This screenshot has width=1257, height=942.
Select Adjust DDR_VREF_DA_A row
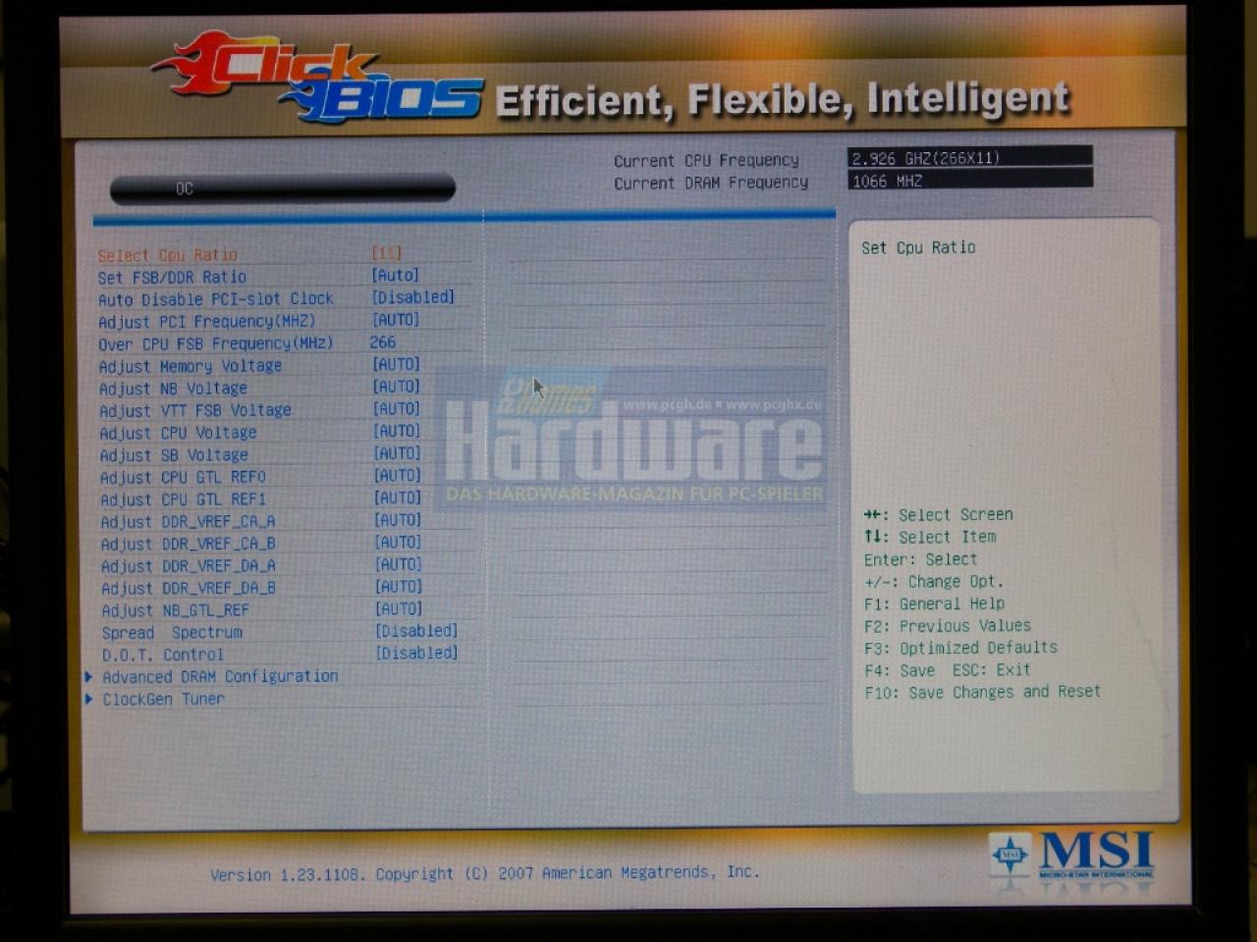pos(189,567)
